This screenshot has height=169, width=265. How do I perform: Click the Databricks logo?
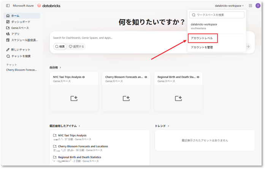[49, 6]
